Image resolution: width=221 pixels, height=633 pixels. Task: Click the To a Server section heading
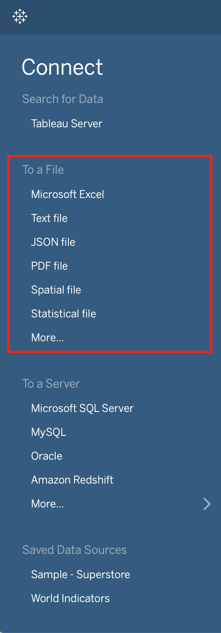click(x=51, y=384)
